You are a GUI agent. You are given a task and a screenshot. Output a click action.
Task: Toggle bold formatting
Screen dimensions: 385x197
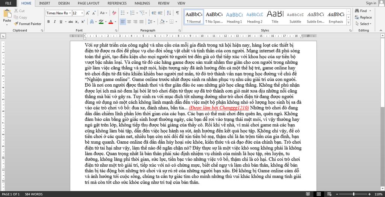pyautogui.click(x=49, y=21)
